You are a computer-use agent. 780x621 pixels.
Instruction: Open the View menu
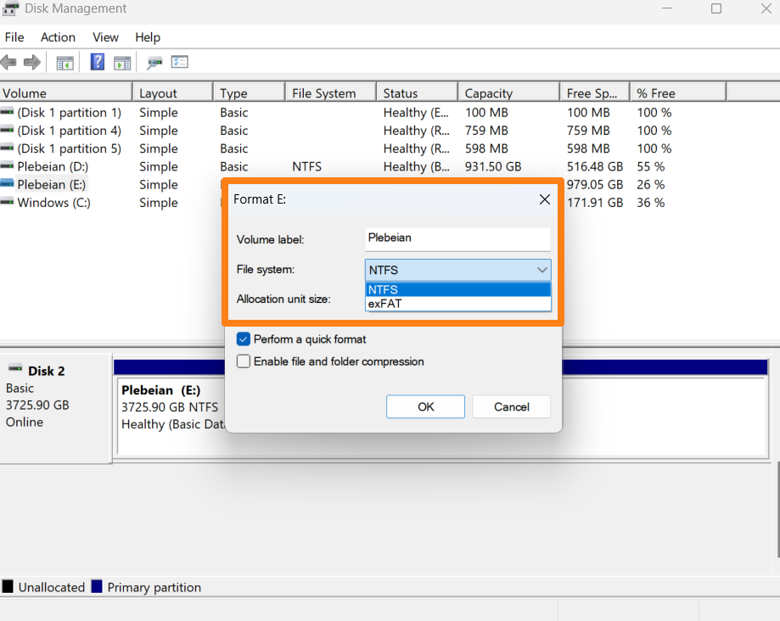tap(105, 37)
